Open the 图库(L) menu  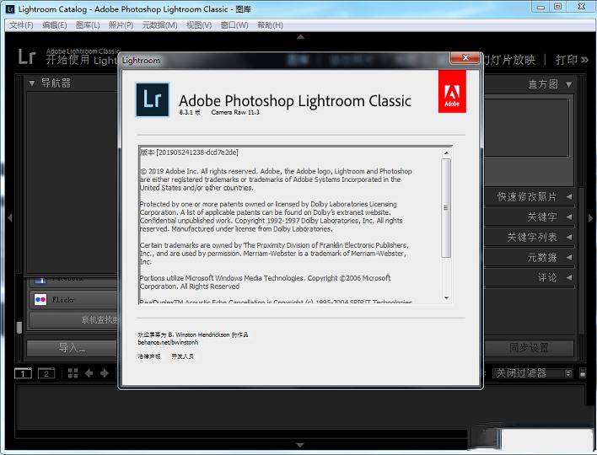click(x=88, y=25)
